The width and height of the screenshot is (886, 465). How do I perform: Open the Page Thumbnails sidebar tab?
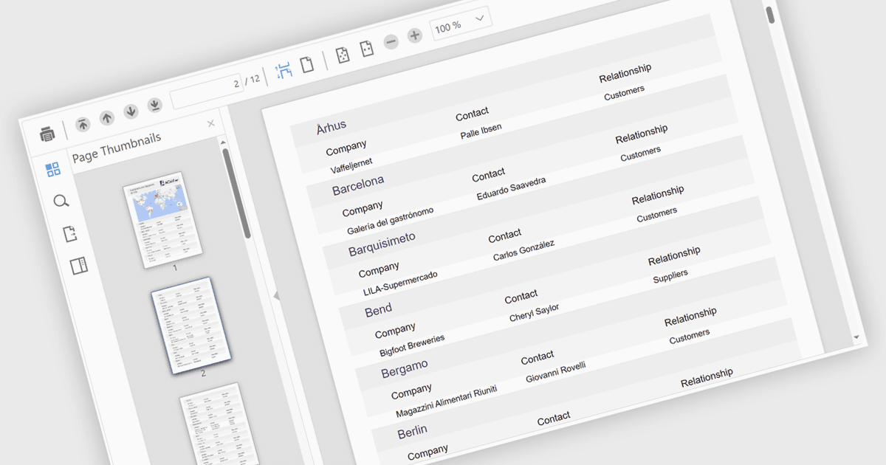coord(53,170)
